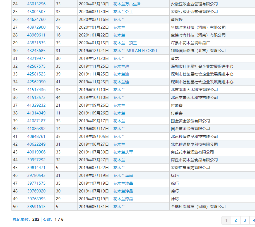
Task: Click the 花木兰一顶三 trademark link
Action: [125, 43]
